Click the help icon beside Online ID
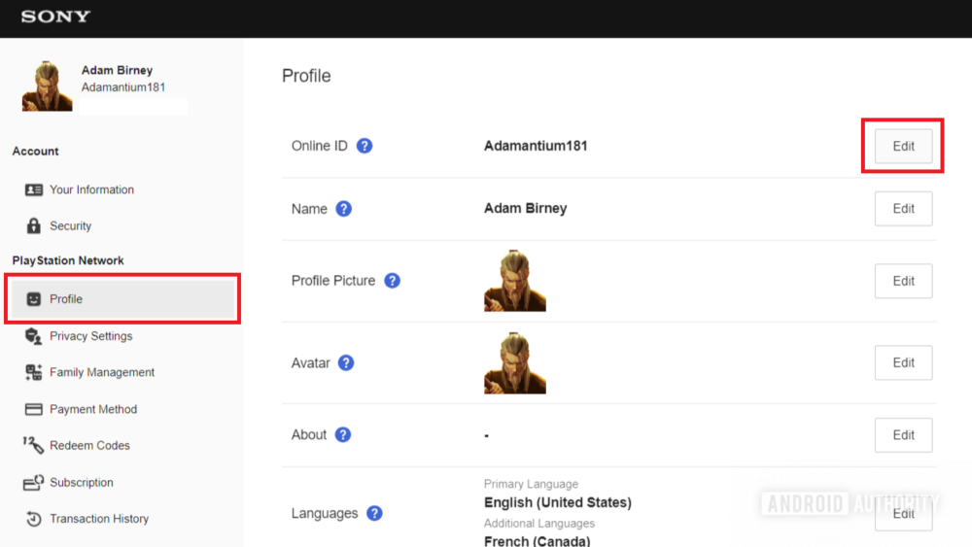This screenshot has height=547, width=972. tap(364, 146)
